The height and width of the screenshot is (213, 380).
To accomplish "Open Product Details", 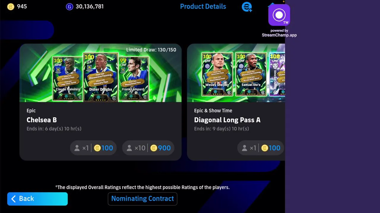I will tap(203, 7).
